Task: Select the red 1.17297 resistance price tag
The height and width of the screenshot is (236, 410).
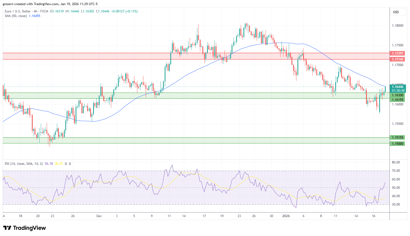Action: (x=398, y=53)
